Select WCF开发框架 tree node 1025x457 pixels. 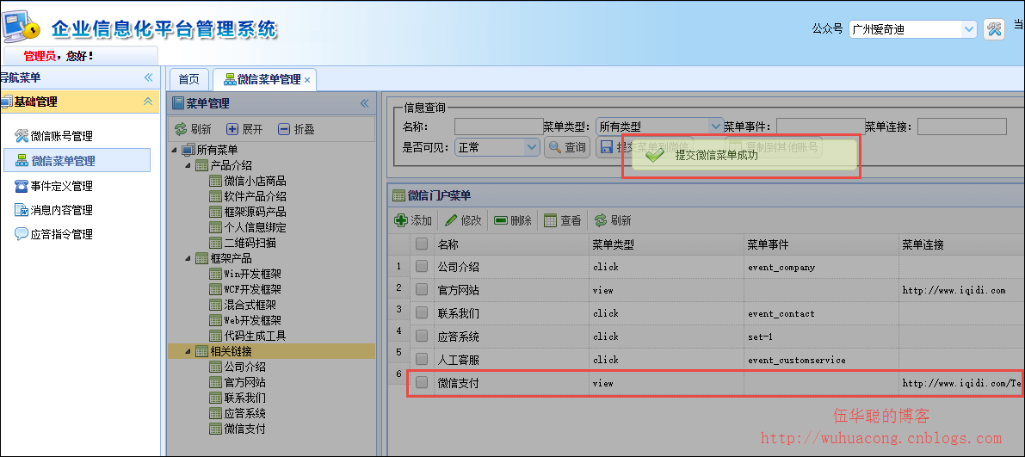point(251,289)
